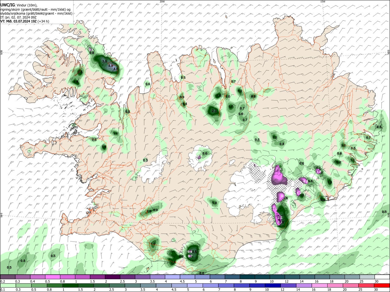Click the darkest purple swatch in the upper legend row
The height and width of the screenshot is (292, 390).
(112, 277)
